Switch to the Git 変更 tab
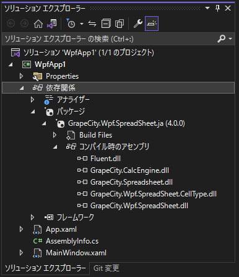 [x=106, y=268]
